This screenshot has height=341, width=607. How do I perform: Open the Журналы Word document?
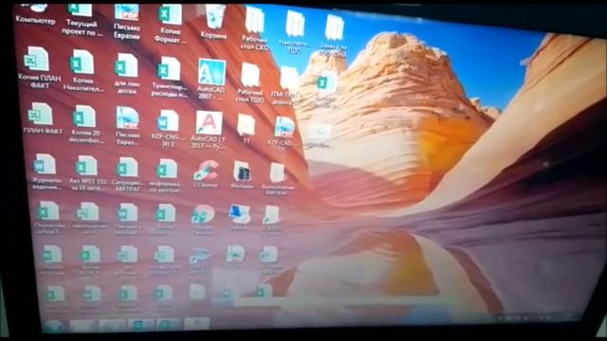pos(46,171)
